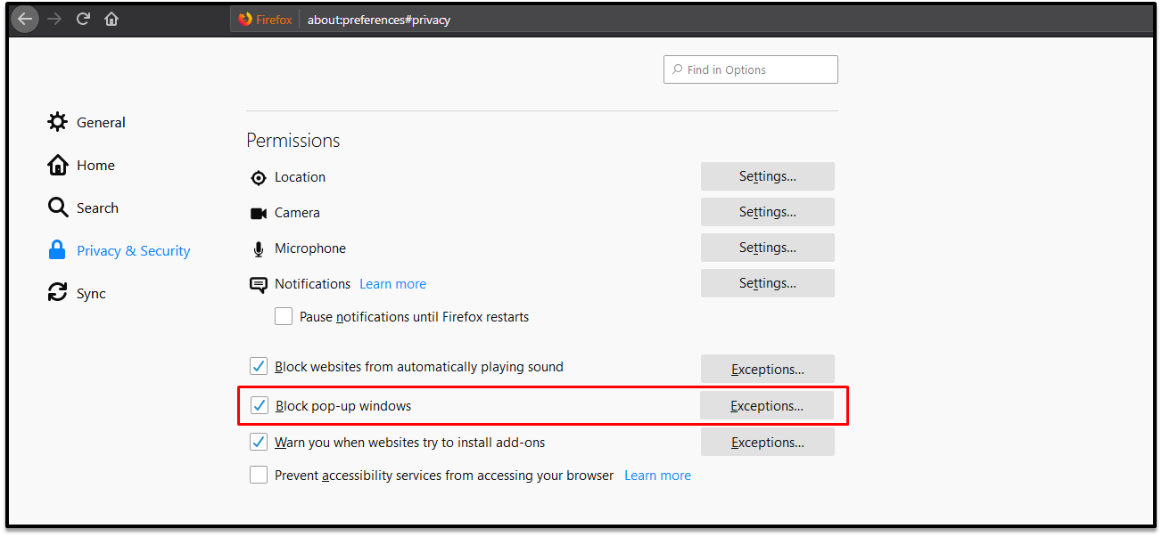Click the Firefox logo in address bar

246,20
